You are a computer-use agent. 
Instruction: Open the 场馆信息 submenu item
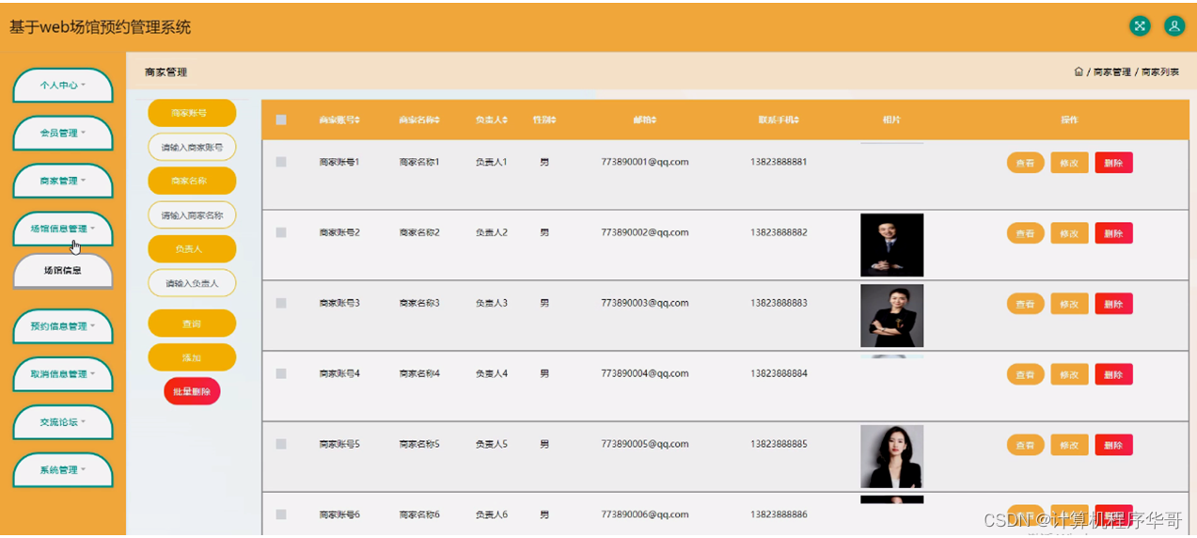pos(63,271)
